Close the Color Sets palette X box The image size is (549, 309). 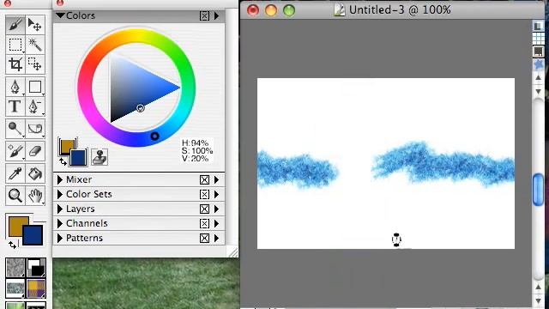click(204, 195)
